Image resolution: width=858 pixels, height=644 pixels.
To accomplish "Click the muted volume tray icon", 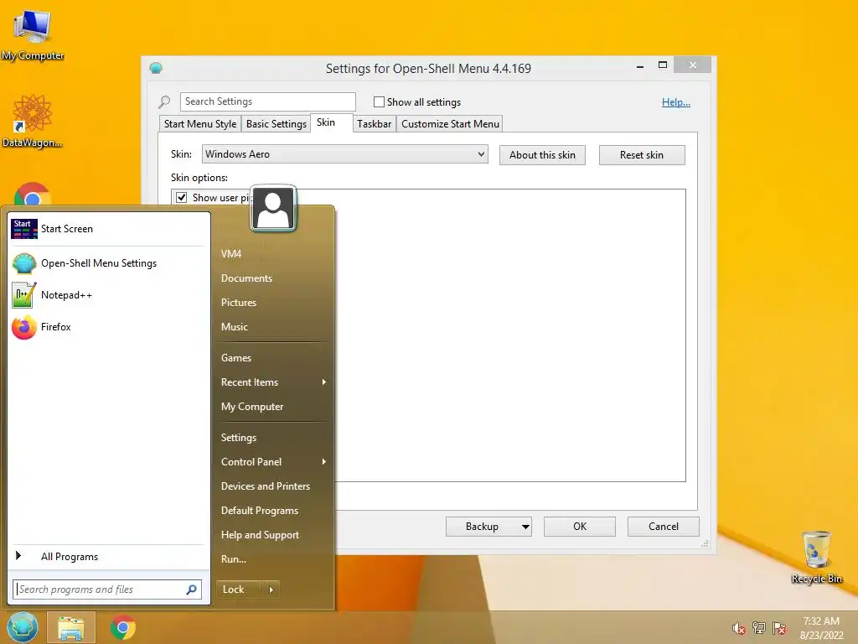I will click(x=738, y=628).
